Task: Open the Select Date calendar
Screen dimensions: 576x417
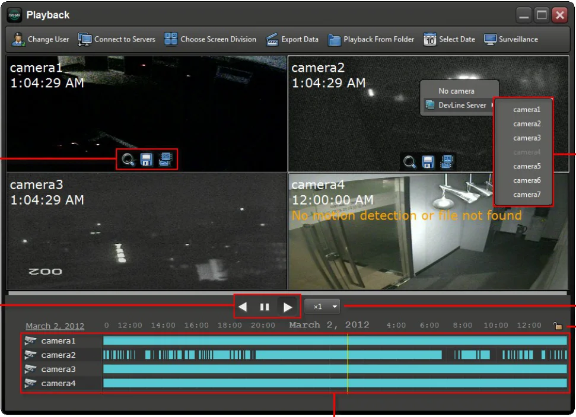Action: pyautogui.click(x=449, y=39)
